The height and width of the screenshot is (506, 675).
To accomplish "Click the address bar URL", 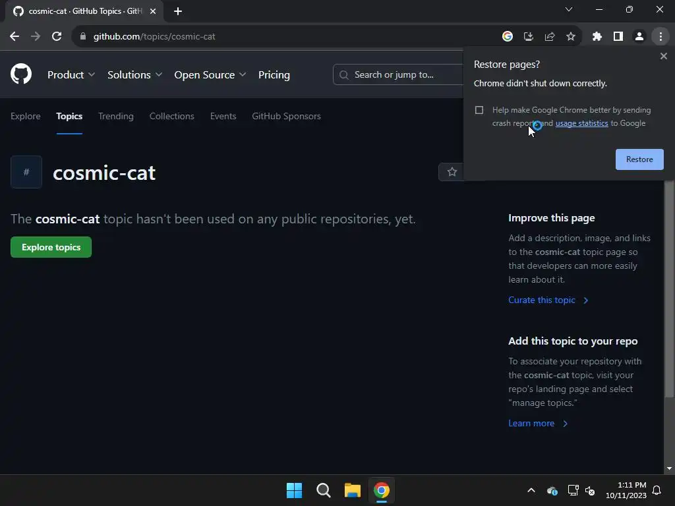I will pos(154,37).
